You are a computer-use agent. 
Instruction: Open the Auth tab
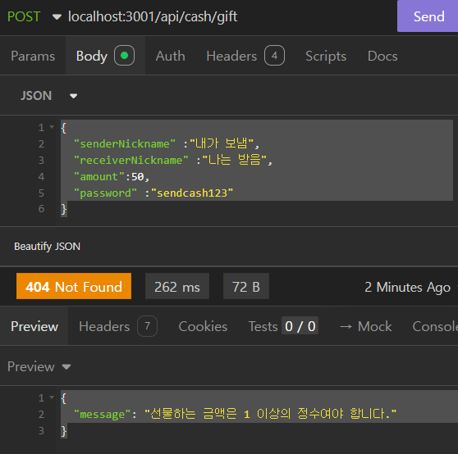pyautogui.click(x=170, y=56)
